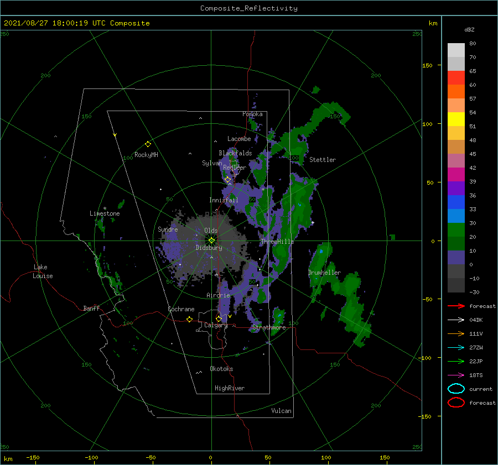
Task: Click the Olds label
Action: pos(211,231)
